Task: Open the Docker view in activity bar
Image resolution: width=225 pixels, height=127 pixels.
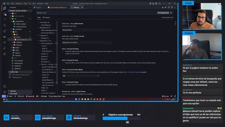Action: 5,37
